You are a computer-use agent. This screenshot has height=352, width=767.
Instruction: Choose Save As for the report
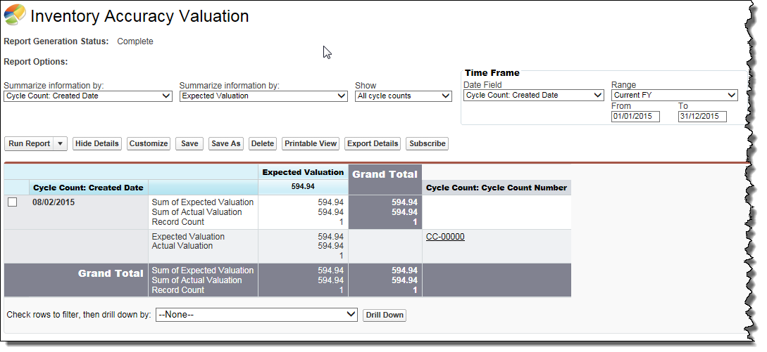pyautogui.click(x=226, y=143)
